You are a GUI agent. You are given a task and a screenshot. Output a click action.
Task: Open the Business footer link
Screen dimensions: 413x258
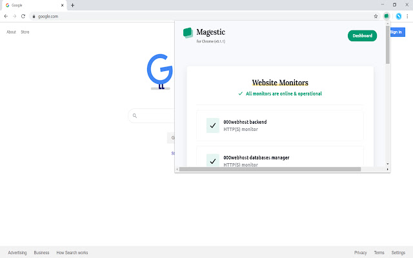tap(41, 252)
